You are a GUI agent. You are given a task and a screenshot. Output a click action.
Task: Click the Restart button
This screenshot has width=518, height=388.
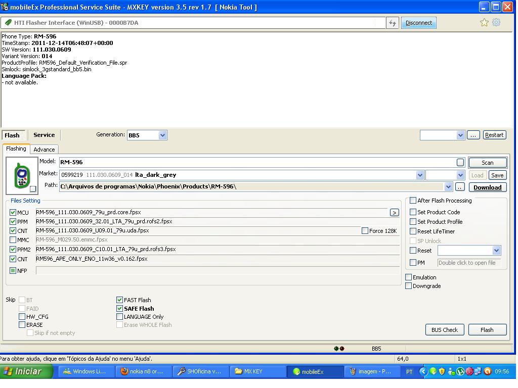coord(494,135)
